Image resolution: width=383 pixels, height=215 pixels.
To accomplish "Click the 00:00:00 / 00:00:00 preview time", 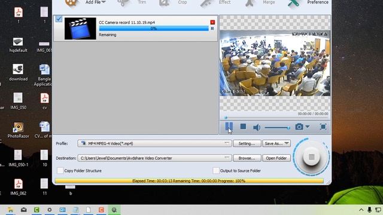I will tap(313, 114).
